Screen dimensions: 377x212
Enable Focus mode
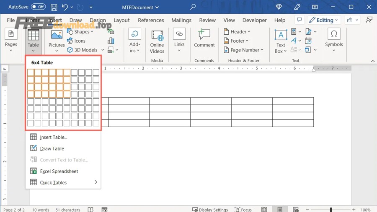click(243, 209)
